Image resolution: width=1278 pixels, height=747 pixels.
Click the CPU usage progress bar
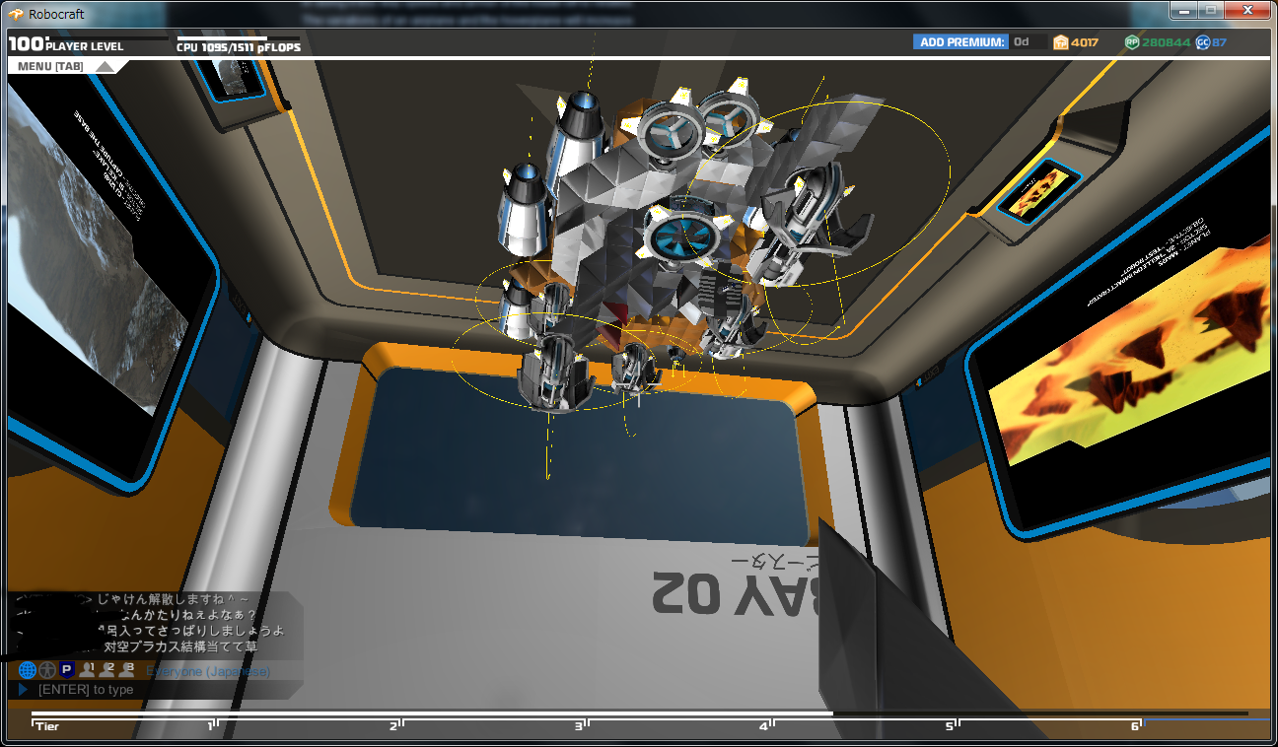[238, 38]
